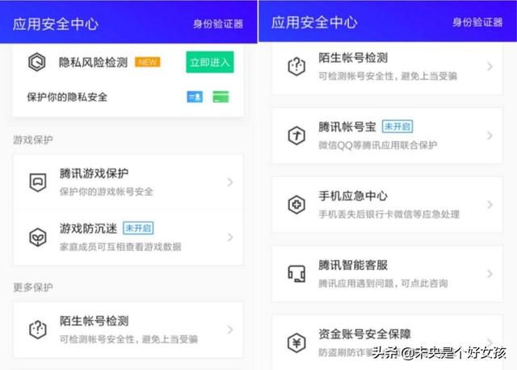Open 腾讯智能客服 entry title
This screenshot has width=517, height=370.
click(353, 264)
